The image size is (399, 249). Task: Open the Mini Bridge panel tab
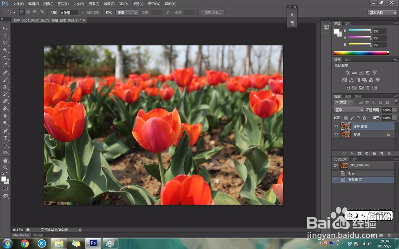point(22,235)
